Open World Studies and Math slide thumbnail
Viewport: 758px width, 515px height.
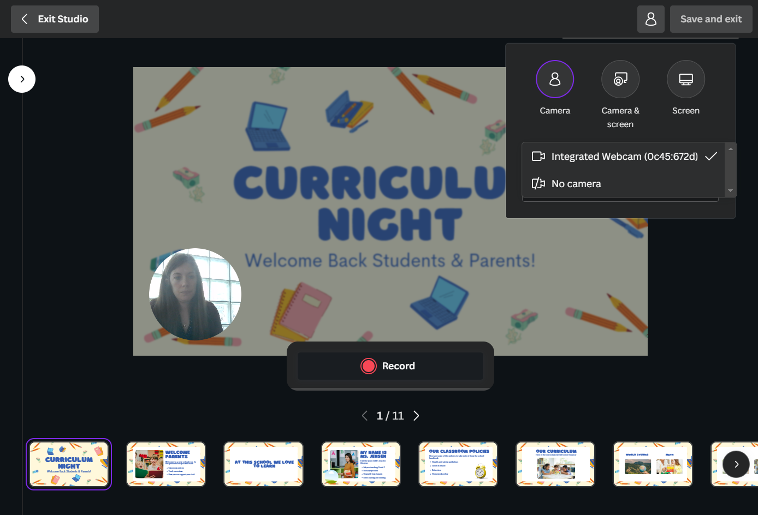point(653,464)
